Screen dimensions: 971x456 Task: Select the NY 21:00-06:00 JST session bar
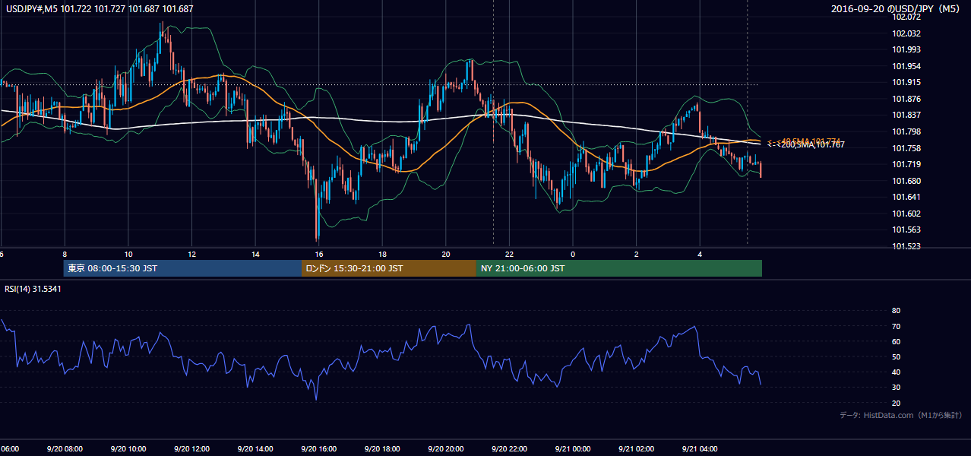click(619, 268)
